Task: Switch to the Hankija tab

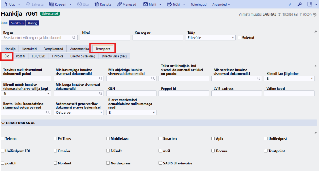Action: tap(10, 49)
